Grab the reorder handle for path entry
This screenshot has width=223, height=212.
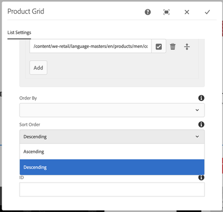pyautogui.click(x=187, y=47)
